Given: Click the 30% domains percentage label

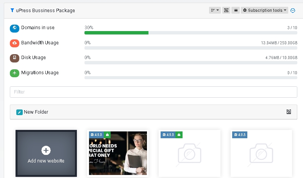Looking at the screenshot, I should (x=89, y=27).
